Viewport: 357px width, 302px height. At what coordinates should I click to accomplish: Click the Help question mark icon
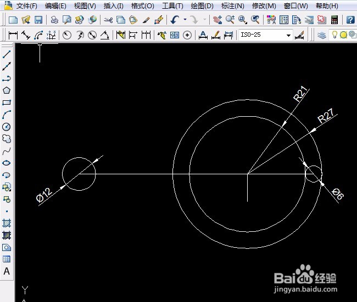click(350, 20)
